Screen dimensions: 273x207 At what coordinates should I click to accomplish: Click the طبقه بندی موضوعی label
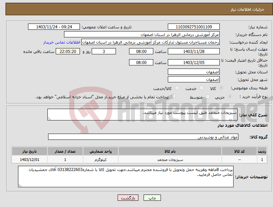(249, 88)
